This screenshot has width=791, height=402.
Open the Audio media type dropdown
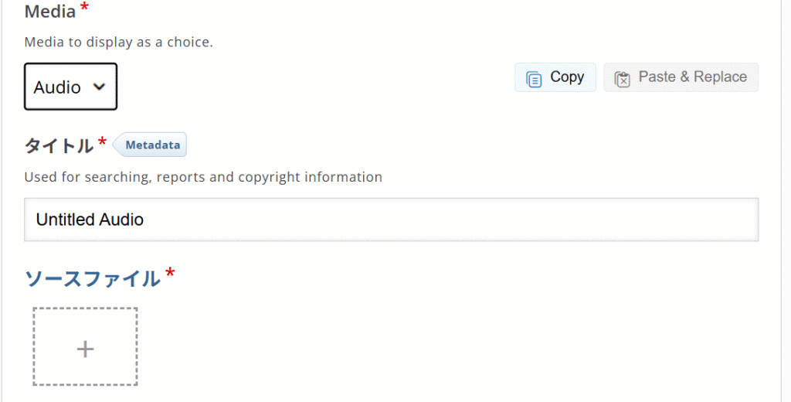click(70, 87)
